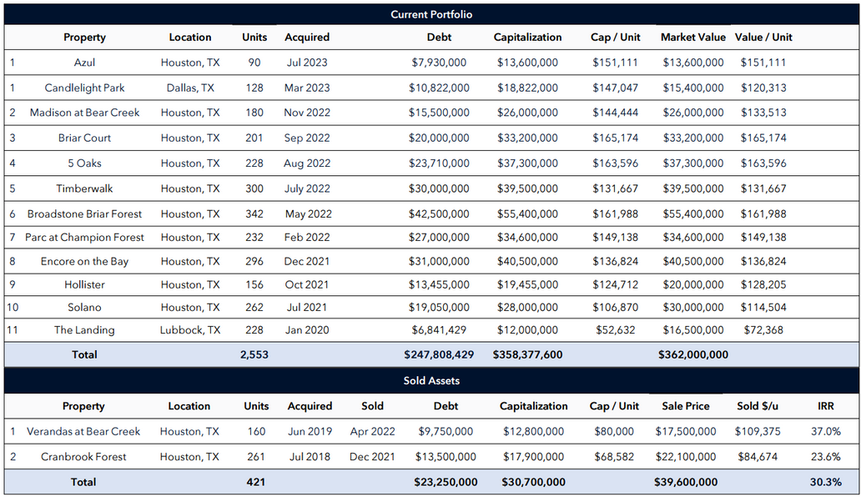Select total market value $362,000,000
This screenshot has height=497, width=861.
693,354
